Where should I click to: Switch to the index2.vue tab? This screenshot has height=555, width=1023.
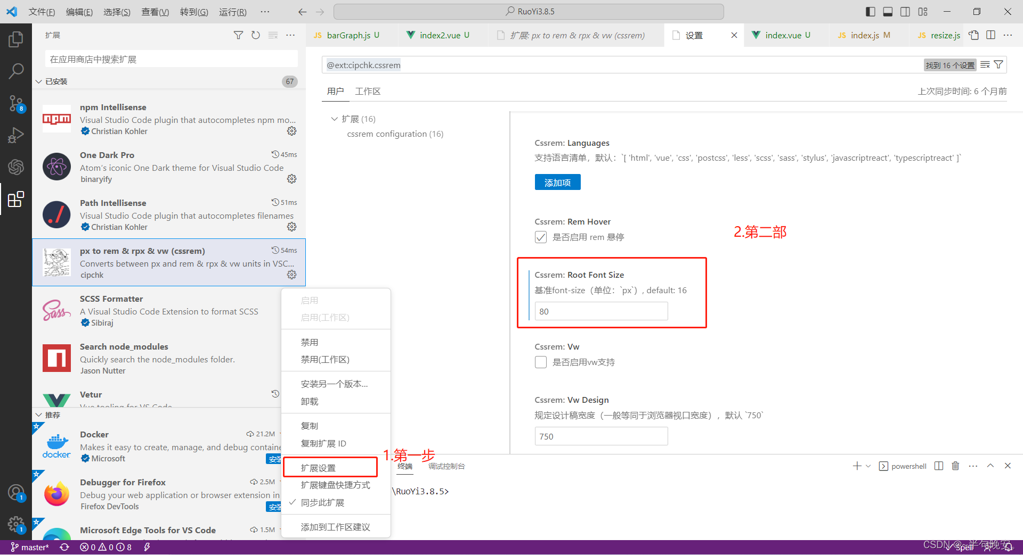click(x=440, y=35)
